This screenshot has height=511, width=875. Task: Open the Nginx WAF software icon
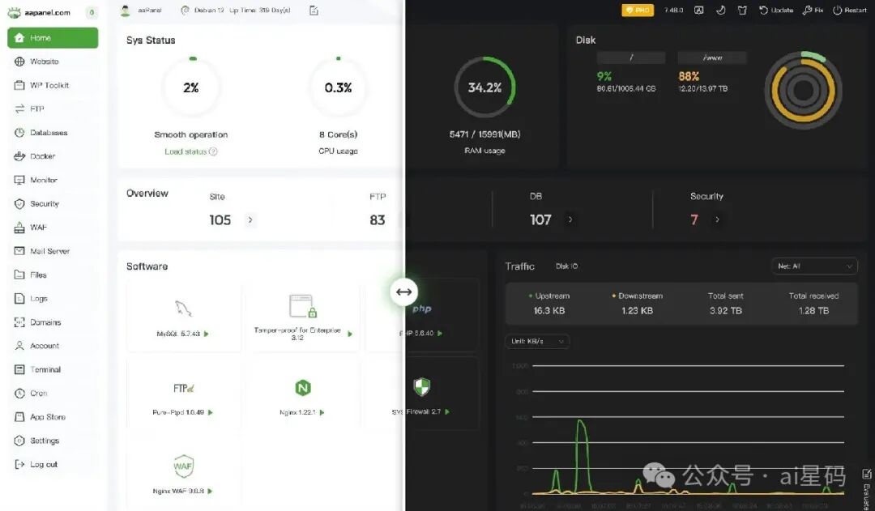[183, 466]
